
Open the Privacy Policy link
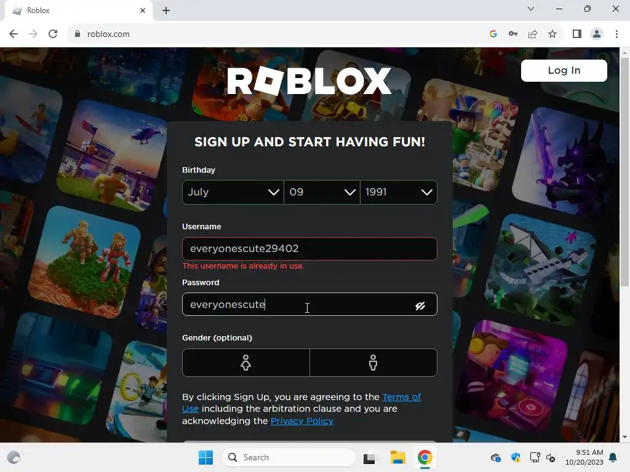click(301, 420)
